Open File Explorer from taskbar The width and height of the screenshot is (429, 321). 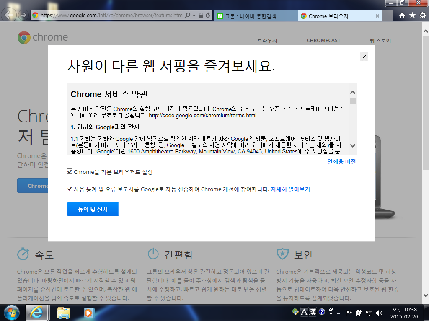point(64,313)
